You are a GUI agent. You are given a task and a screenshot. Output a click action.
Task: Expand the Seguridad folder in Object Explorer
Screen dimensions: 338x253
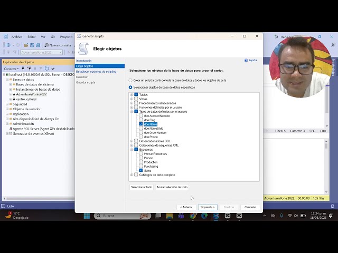[x=7, y=104]
